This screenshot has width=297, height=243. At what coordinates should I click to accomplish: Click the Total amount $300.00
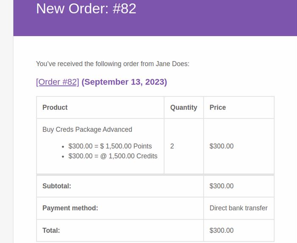(222, 230)
